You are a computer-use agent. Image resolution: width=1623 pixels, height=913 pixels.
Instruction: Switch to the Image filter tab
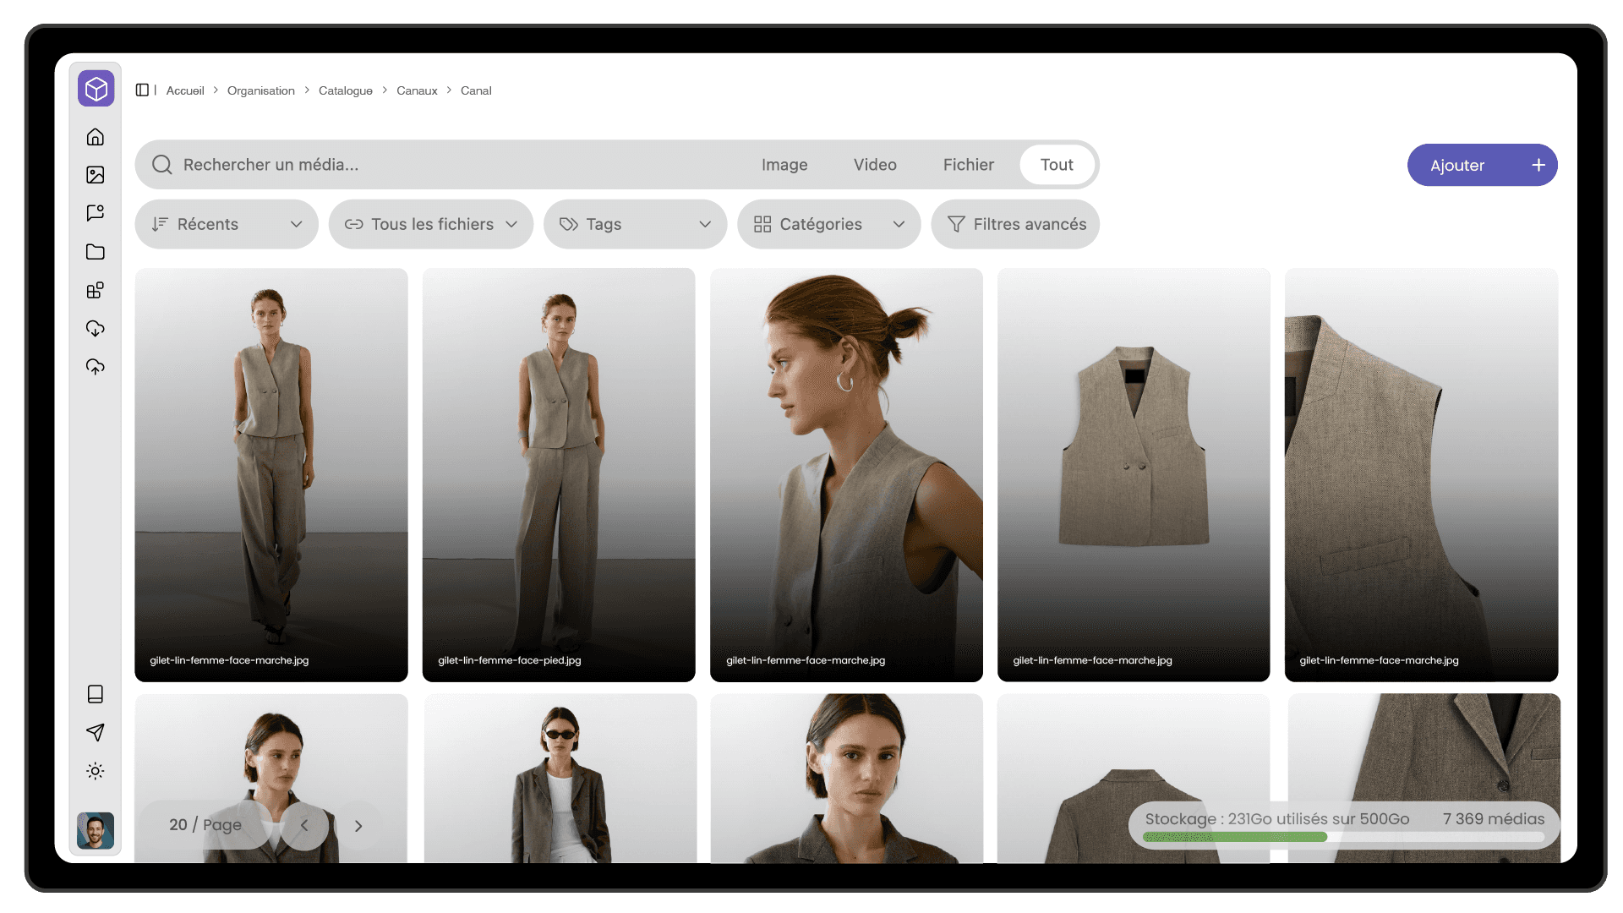pyautogui.click(x=784, y=165)
